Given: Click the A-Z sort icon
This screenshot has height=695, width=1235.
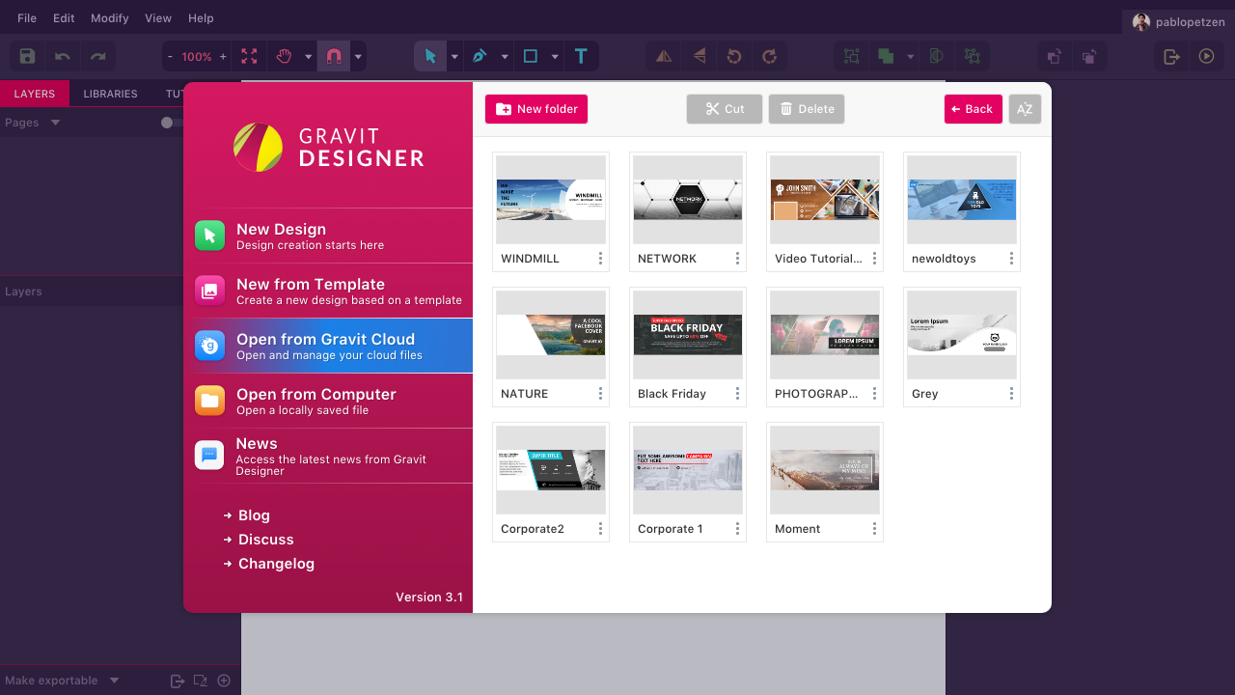Looking at the screenshot, I should (x=1025, y=109).
